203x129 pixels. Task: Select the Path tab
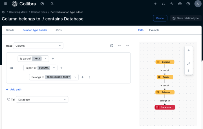[x=141, y=30]
